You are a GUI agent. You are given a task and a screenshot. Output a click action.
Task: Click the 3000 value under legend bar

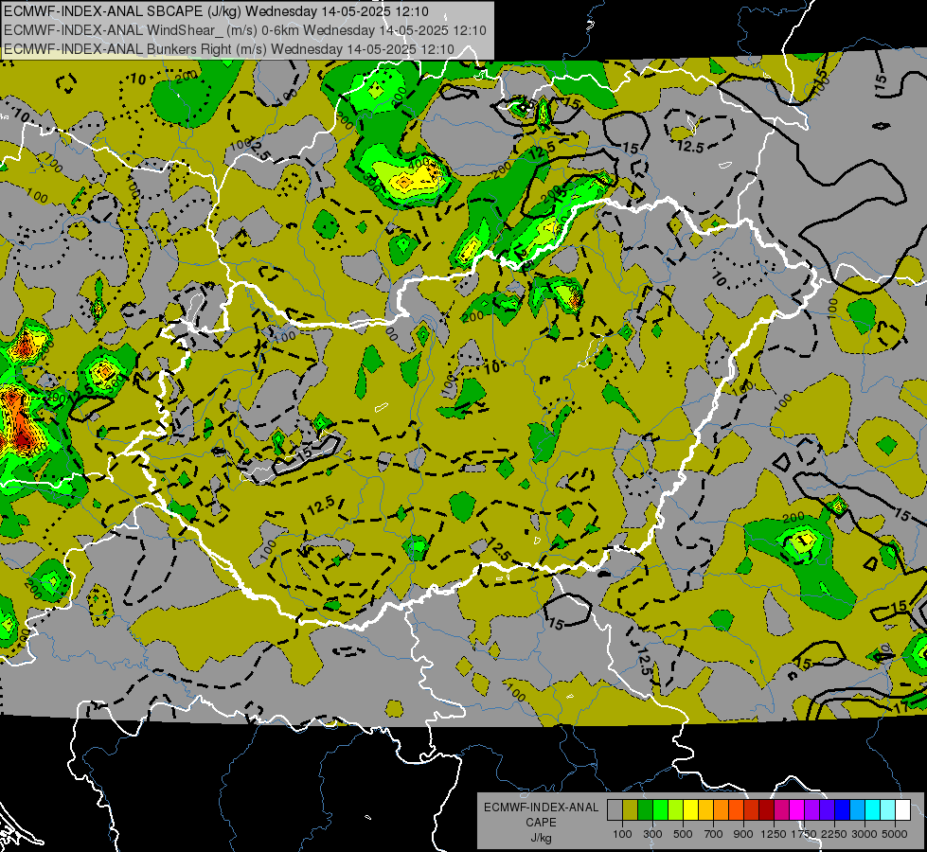pyautogui.click(x=865, y=834)
